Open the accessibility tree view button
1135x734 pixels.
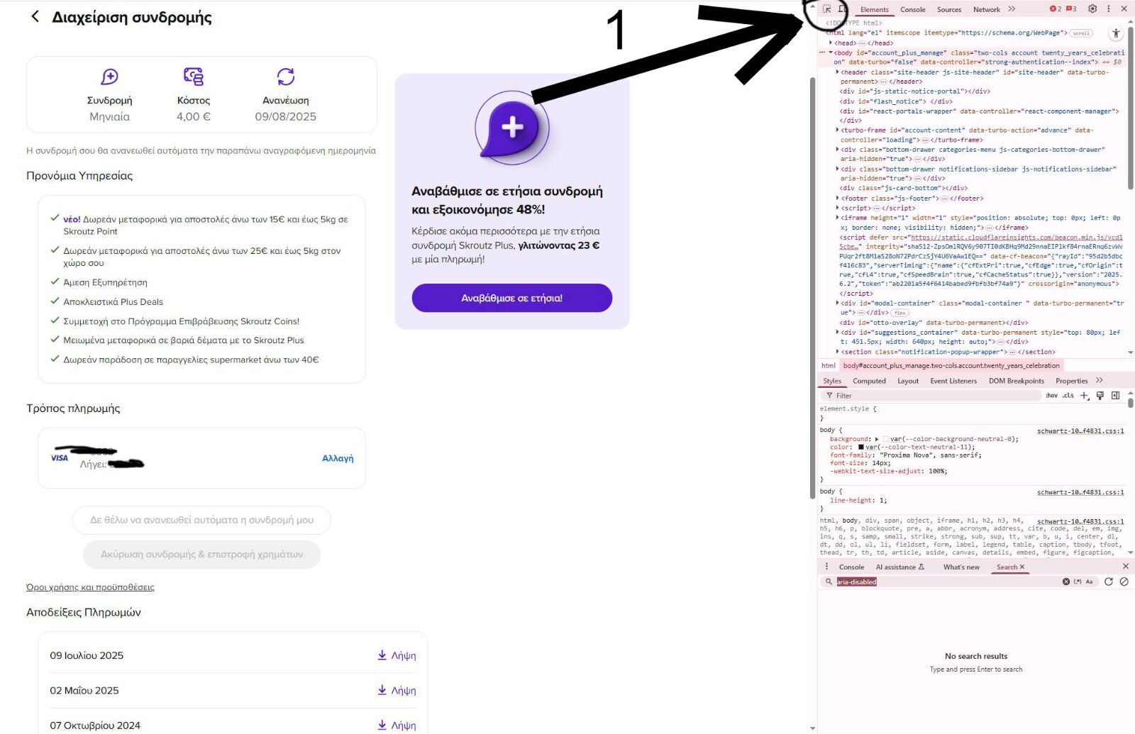click(1116, 33)
